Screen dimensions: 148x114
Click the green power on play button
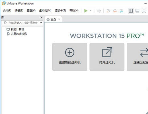coord(86,11)
